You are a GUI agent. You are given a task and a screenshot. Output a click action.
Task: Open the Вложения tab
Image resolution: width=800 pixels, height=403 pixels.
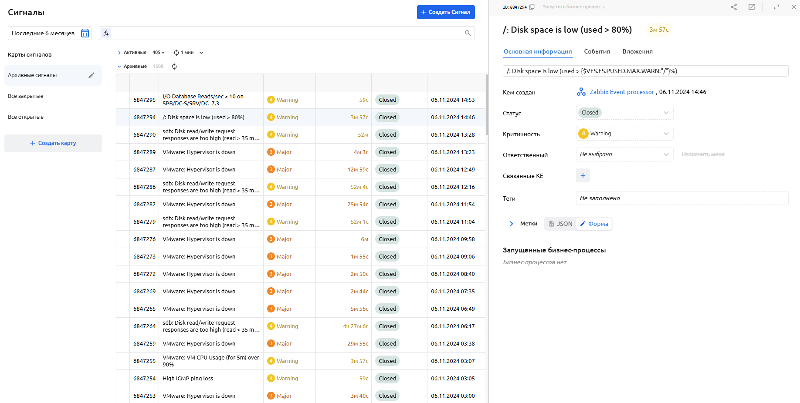tap(637, 51)
